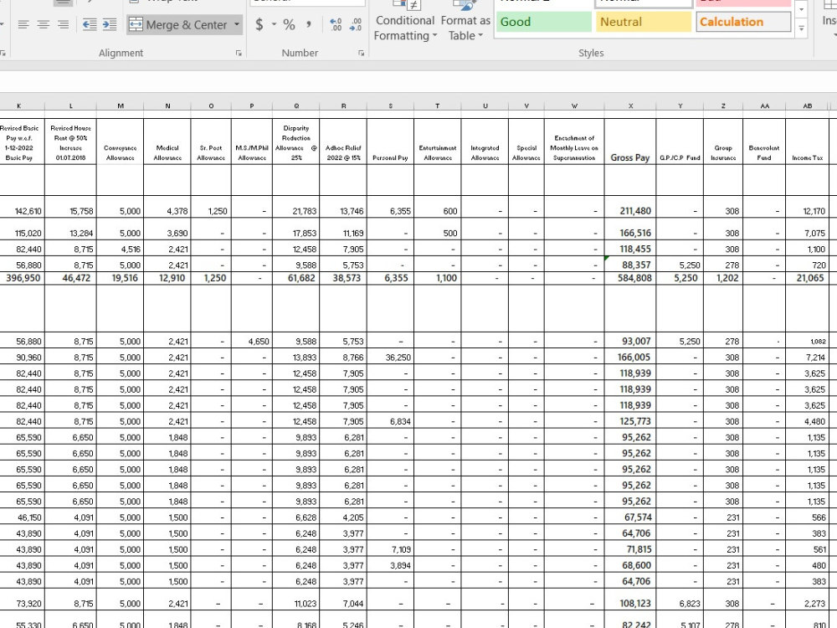The image size is (837, 628).
Task: Click the 'Gross Pay' header cell
Action: tap(630, 142)
